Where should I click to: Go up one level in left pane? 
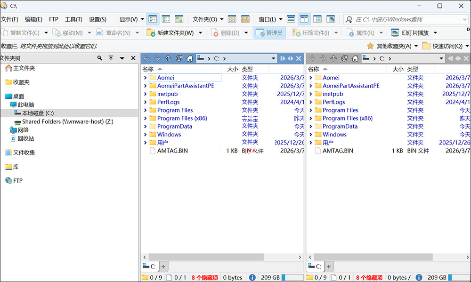[x=168, y=58]
